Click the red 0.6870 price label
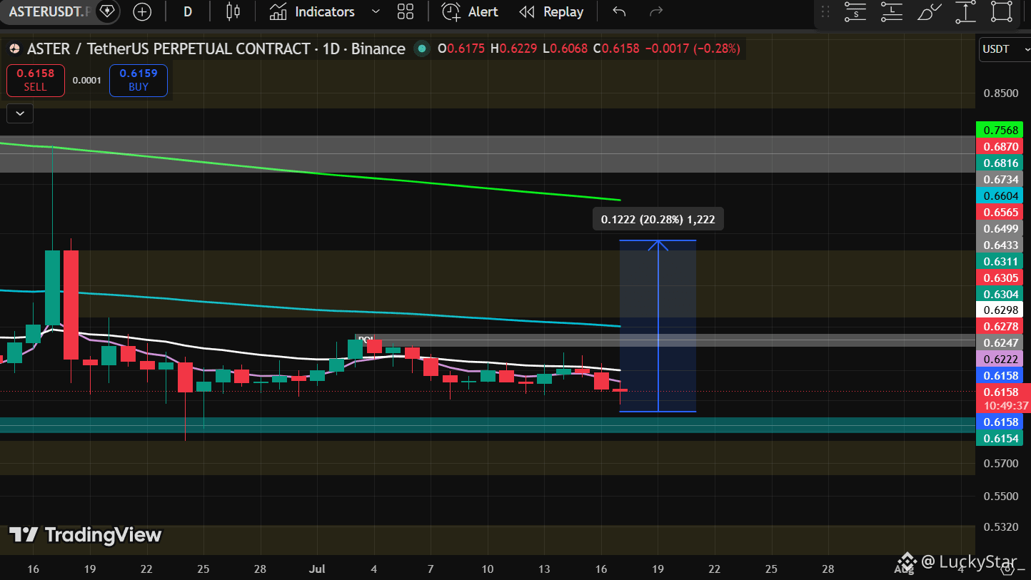Image resolution: width=1031 pixels, height=580 pixels. tap(1000, 146)
